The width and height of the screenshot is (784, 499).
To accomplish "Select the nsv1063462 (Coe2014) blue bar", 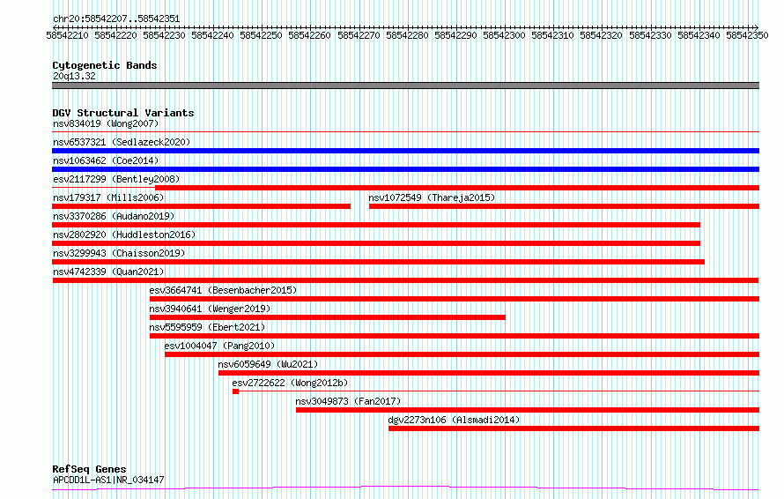I will tap(405, 169).
